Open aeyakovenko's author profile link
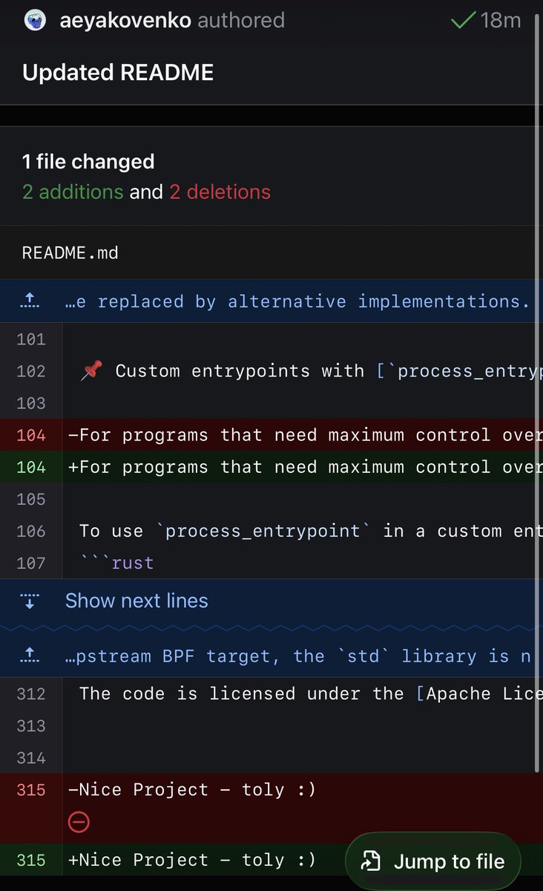 pyautogui.click(x=125, y=20)
